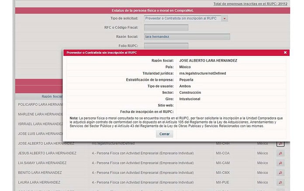Click magnifier icon for JOSE ALBERTO LARA HERNANDEZ

(280, 143)
